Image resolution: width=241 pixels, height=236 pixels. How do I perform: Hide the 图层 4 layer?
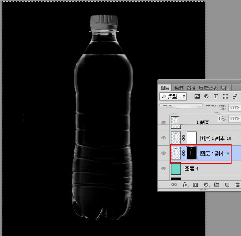point(164,168)
